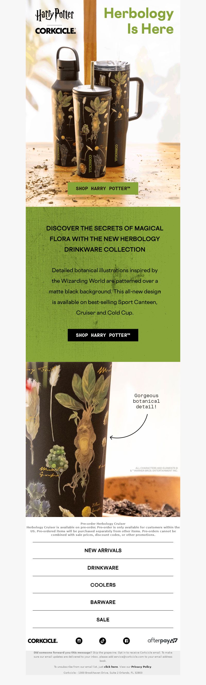
Task: Click the Herbology Is Here headline
Action: pos(139,21)
